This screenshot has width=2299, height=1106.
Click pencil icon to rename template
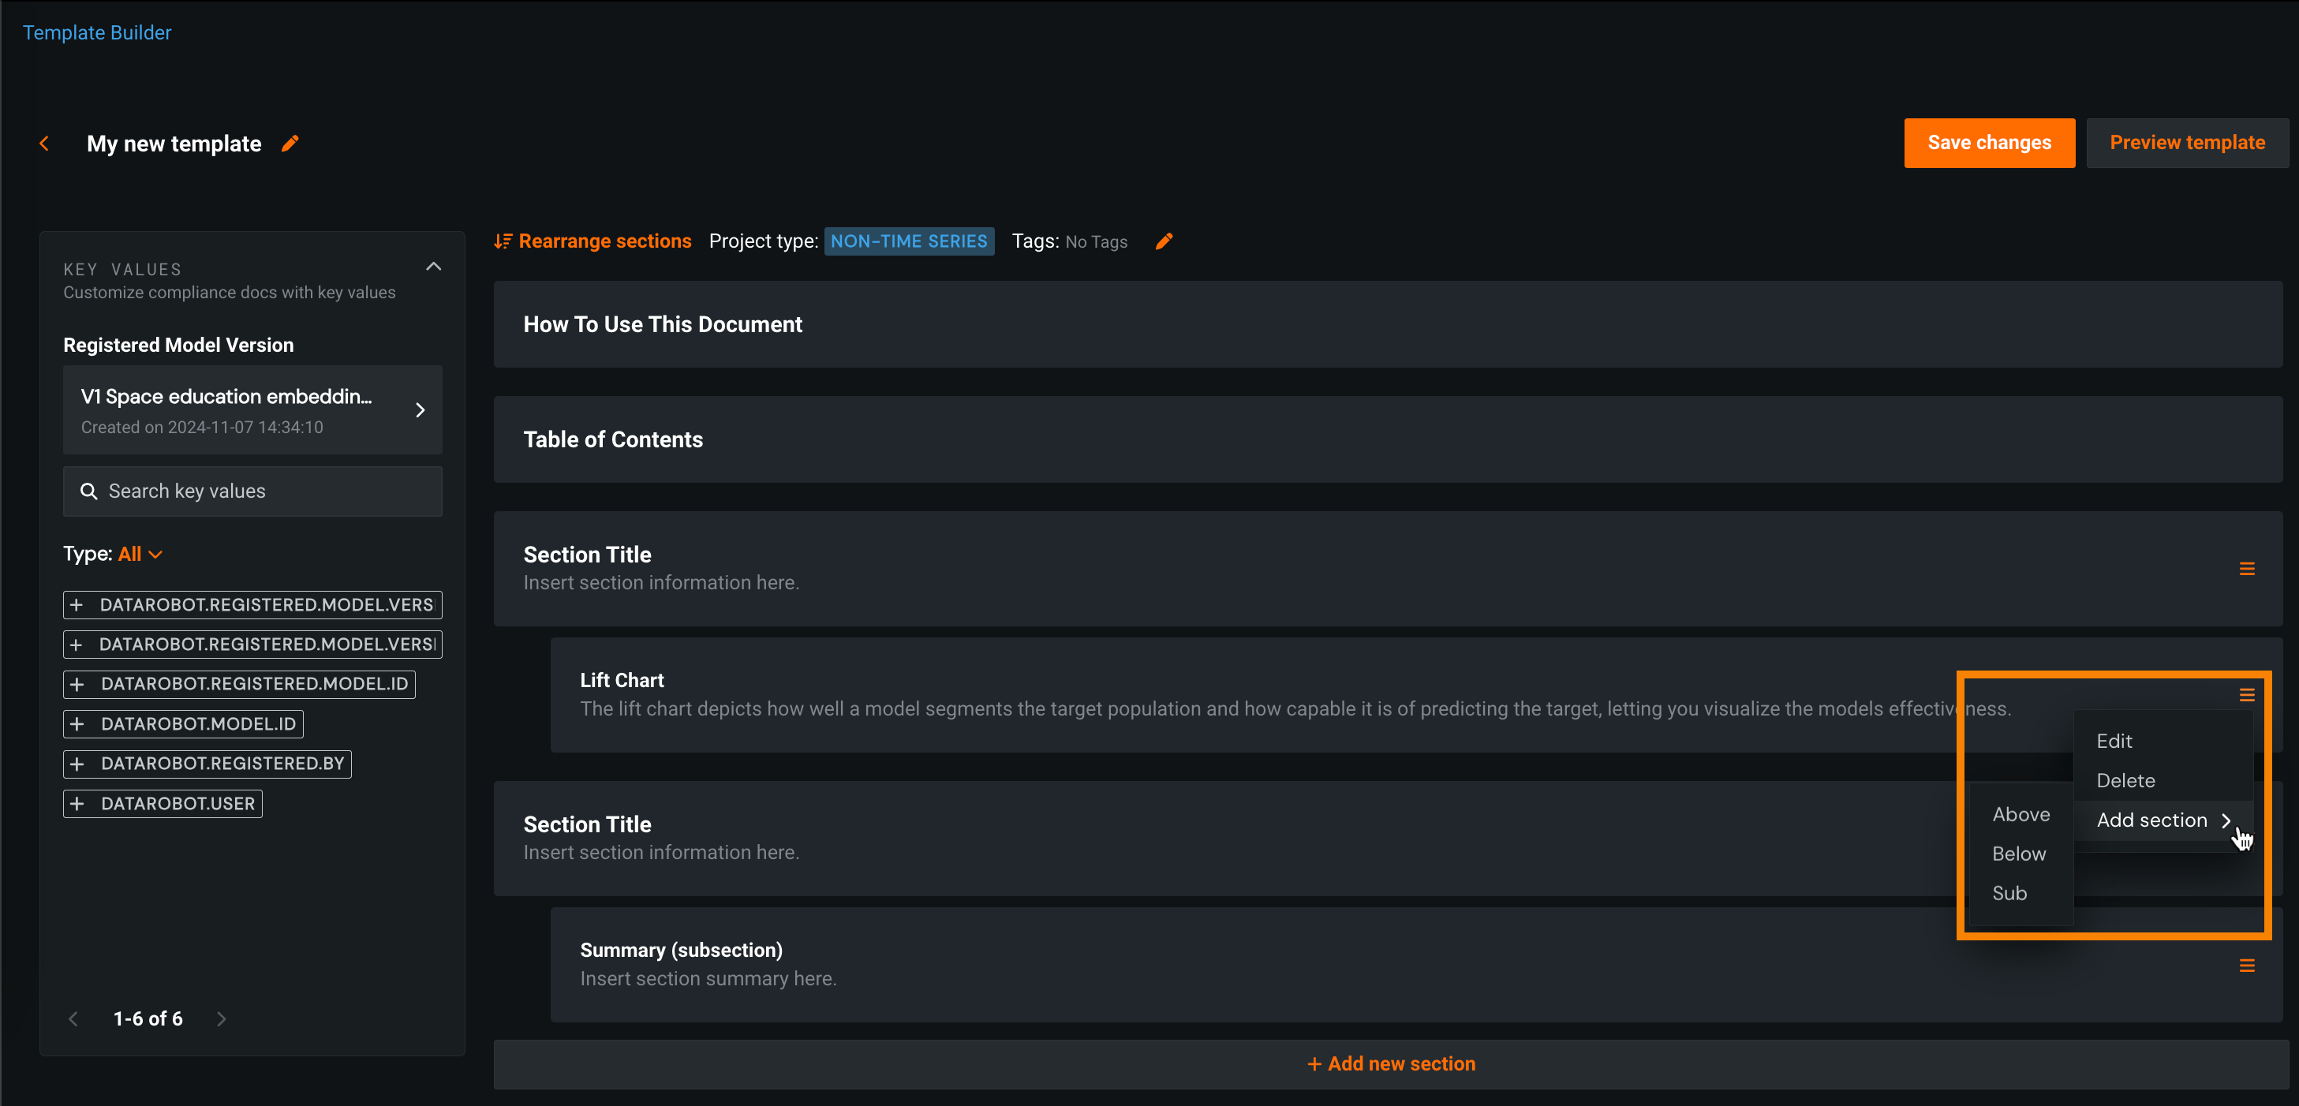click(290, 144)
